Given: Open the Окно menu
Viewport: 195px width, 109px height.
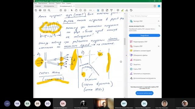Looking at the screenshot, I should (x=63, y=3).
